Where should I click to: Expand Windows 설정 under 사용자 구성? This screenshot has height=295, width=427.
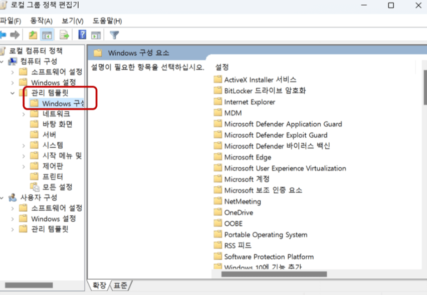coord(13,219)
